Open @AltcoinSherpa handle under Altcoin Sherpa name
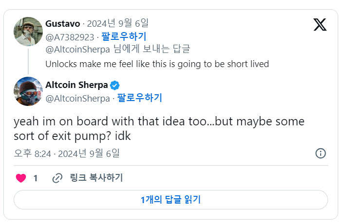 coord(77,98)
